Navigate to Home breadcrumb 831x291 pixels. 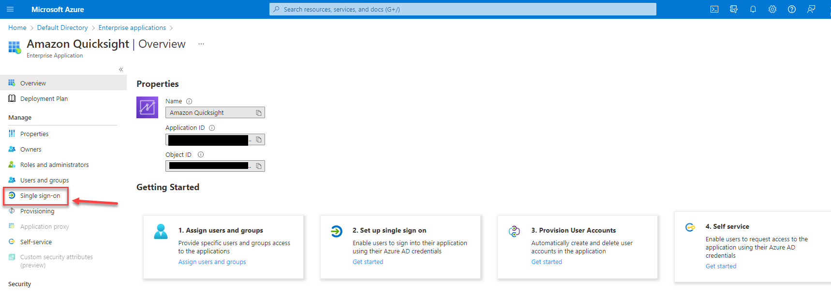(17, 28)
